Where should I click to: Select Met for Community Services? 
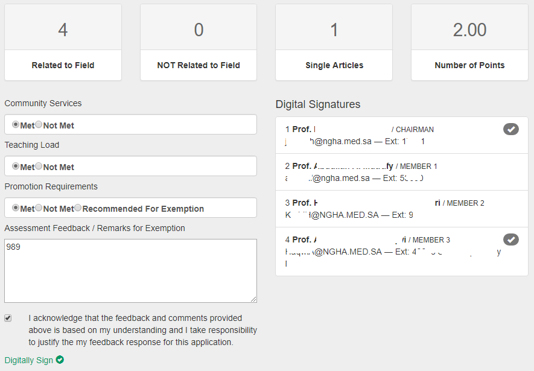(15, 125)
